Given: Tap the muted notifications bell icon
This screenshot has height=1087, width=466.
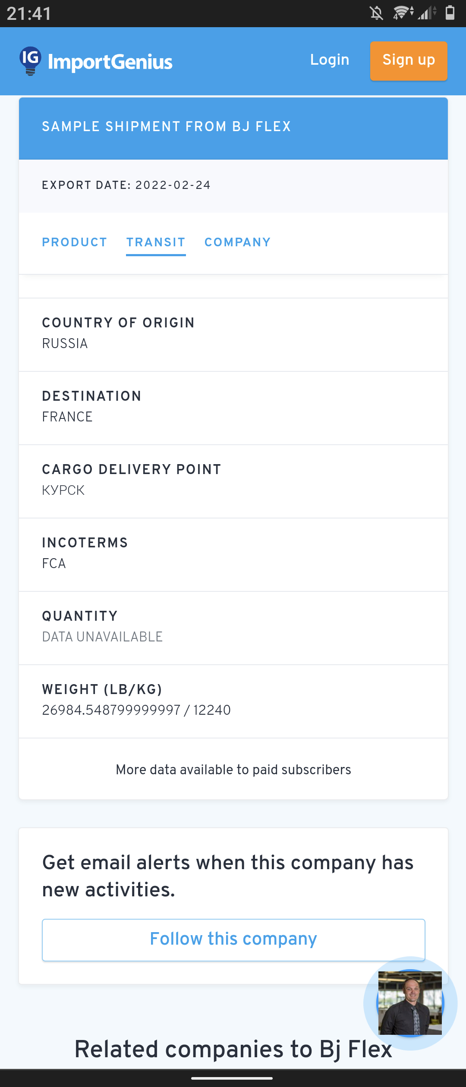Looking at the screenshot, I should [376, 13].
